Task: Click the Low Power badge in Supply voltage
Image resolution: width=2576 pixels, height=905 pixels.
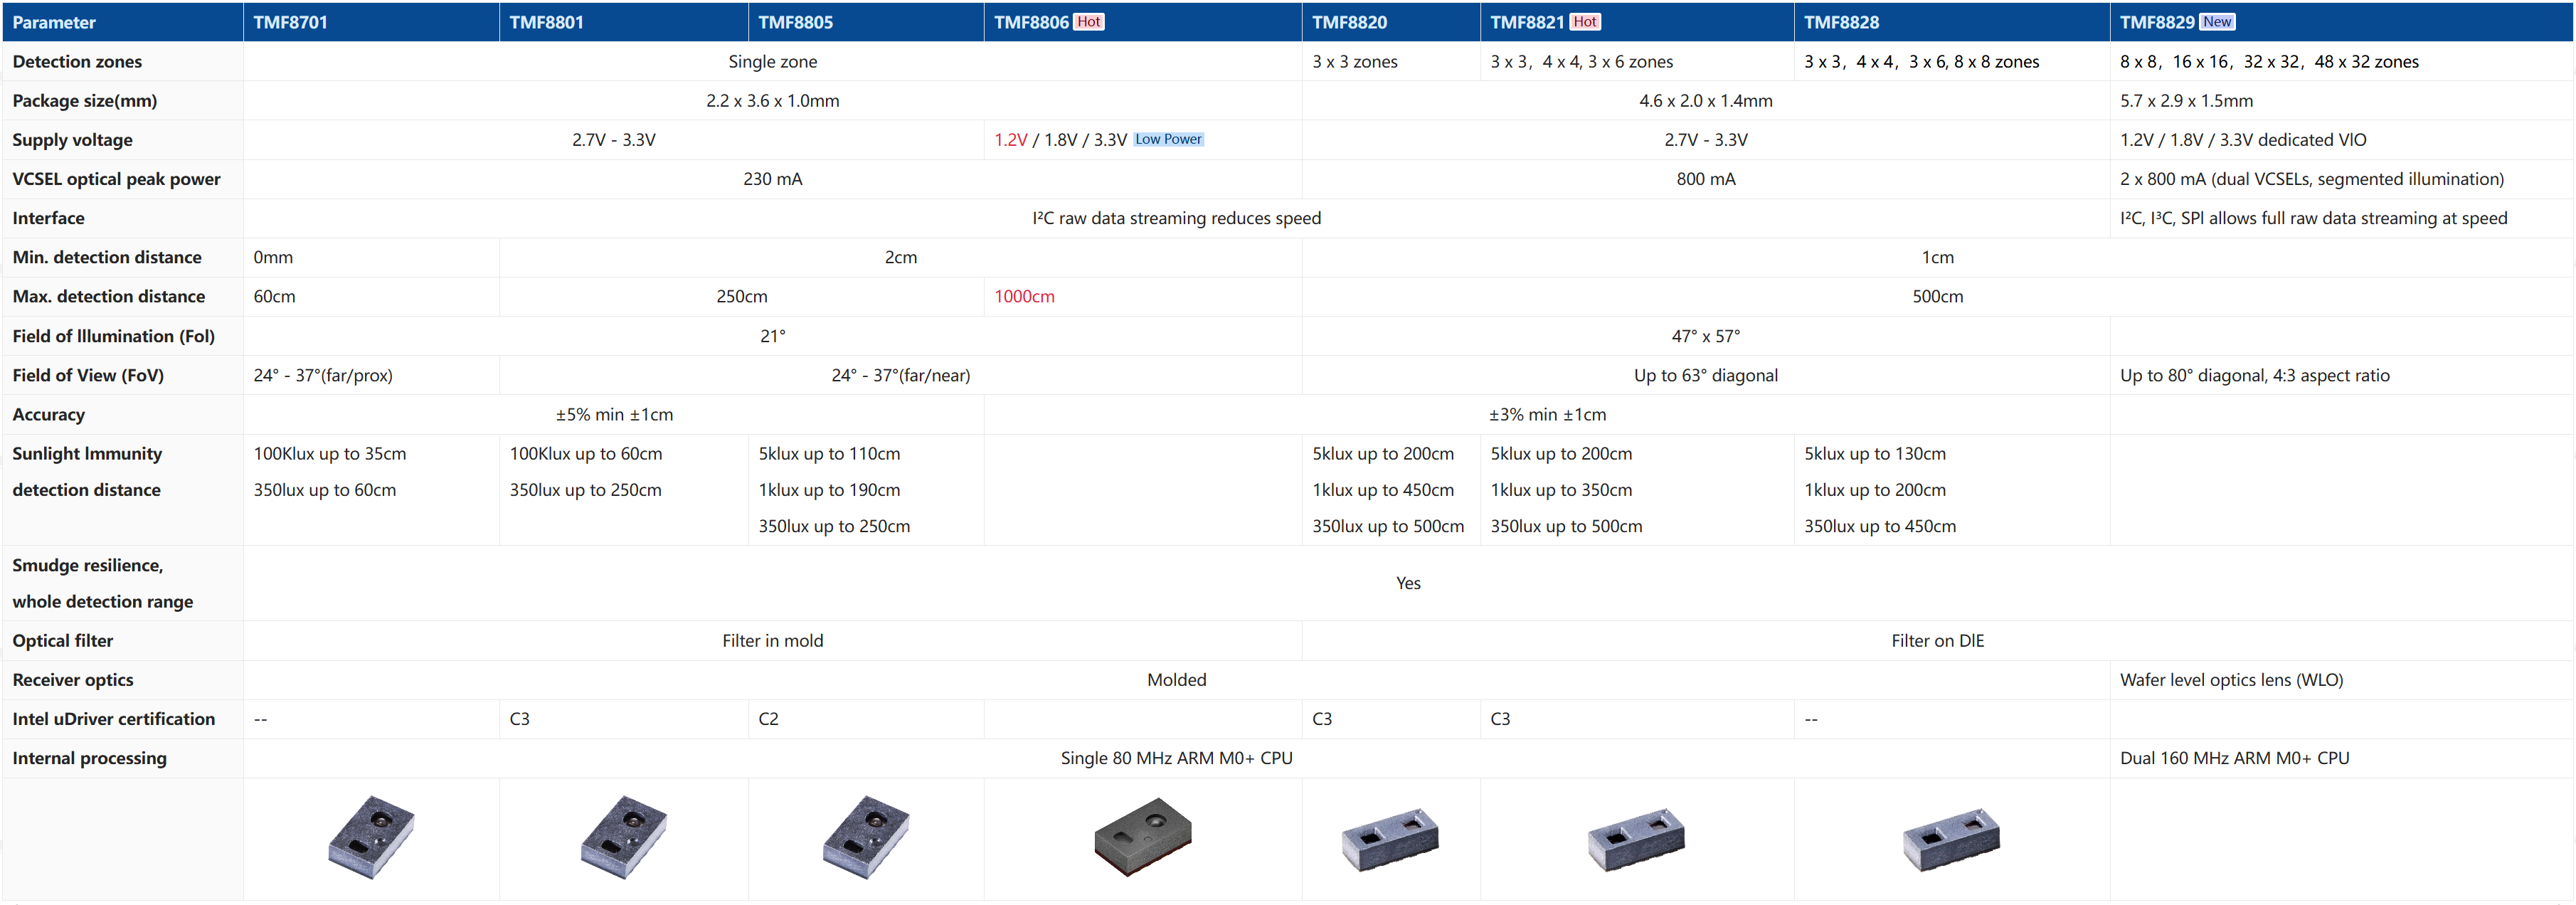Action: click(x=1168, y=139)
